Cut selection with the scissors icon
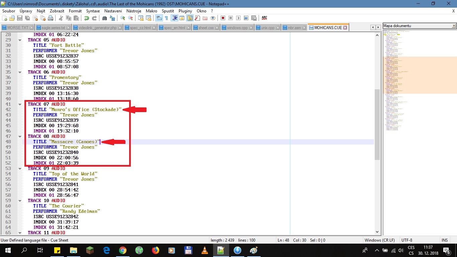457x257 pixels. click(x=61, y=18)
